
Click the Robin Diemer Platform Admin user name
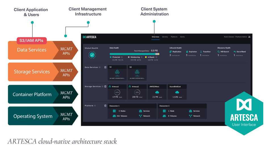click(x=236, y=37)
